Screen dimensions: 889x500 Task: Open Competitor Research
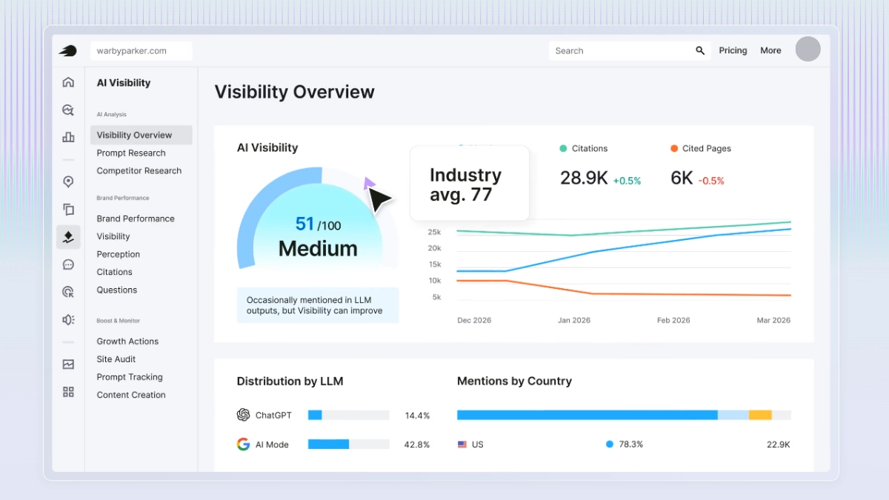click(139, 170)
